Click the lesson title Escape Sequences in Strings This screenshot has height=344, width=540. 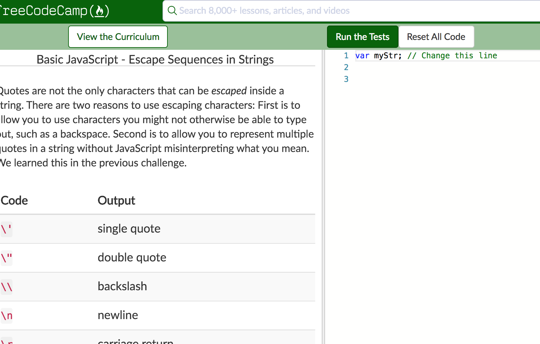155,59
